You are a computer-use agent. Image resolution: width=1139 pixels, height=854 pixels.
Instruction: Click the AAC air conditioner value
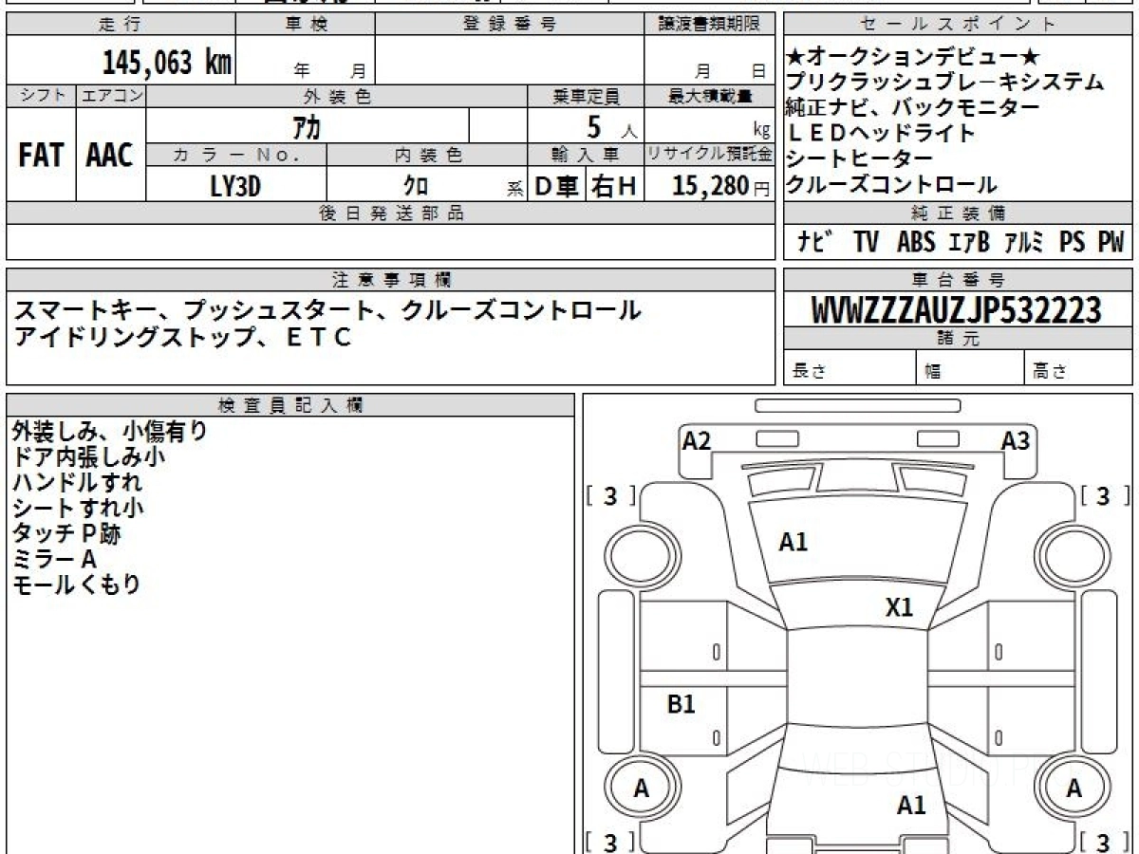click(x=110, y=156)
